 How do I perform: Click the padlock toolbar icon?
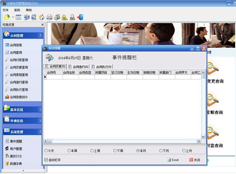coord(65,17)
